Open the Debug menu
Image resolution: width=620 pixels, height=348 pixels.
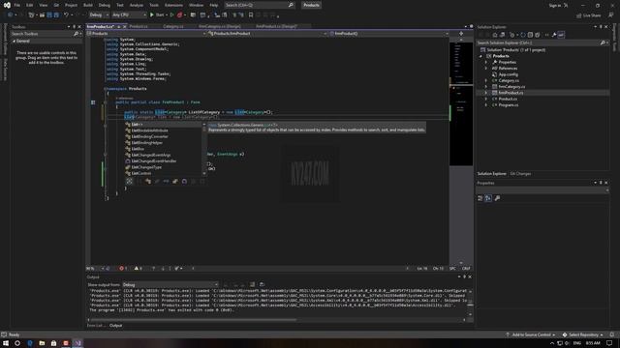pyautogui.click(x=105, y=5)
